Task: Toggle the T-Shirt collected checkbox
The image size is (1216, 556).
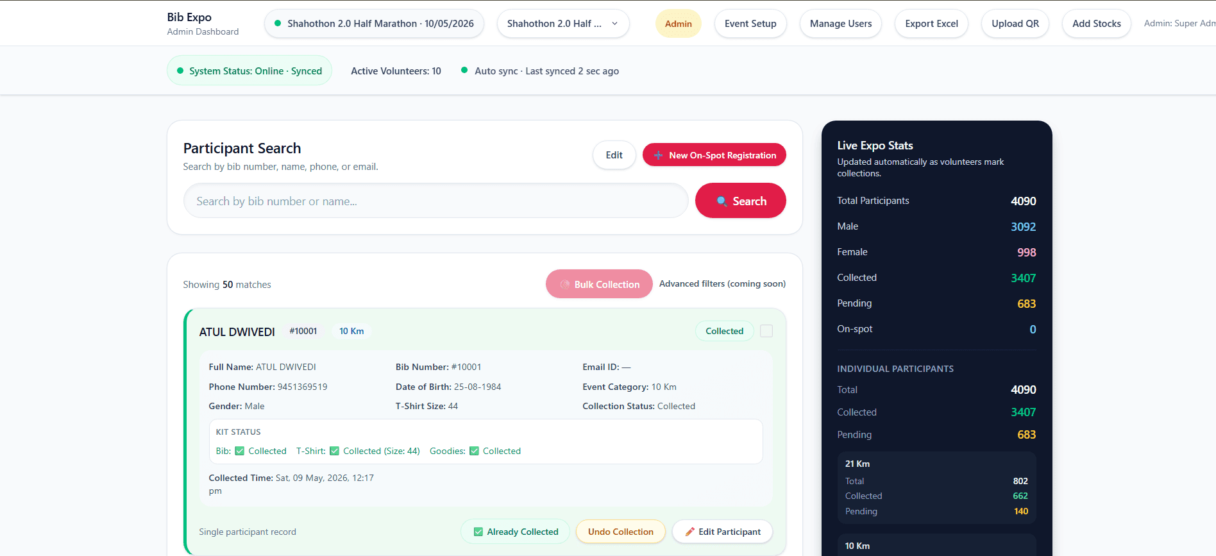Action: pyautogui.click(x=335, y=451)
